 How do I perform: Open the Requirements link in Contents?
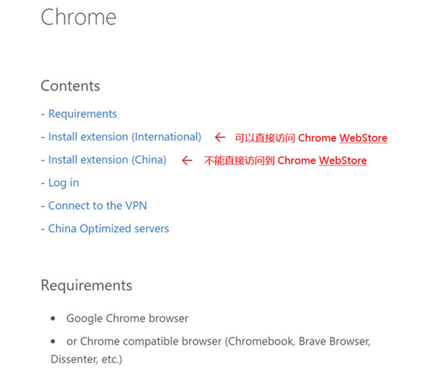click(82, 114)
